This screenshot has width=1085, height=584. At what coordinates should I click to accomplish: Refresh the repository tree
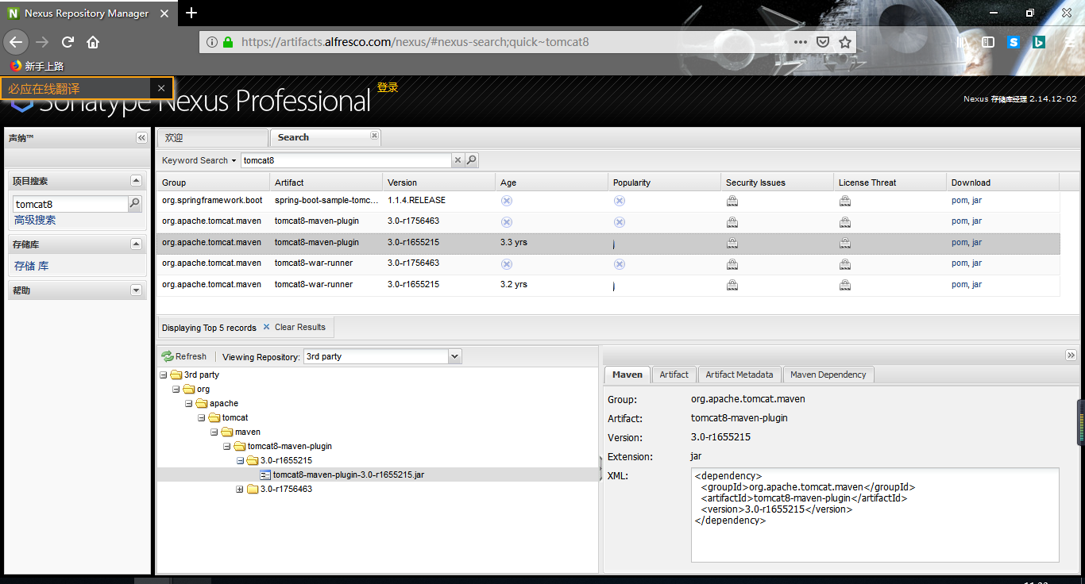[184, 356]
